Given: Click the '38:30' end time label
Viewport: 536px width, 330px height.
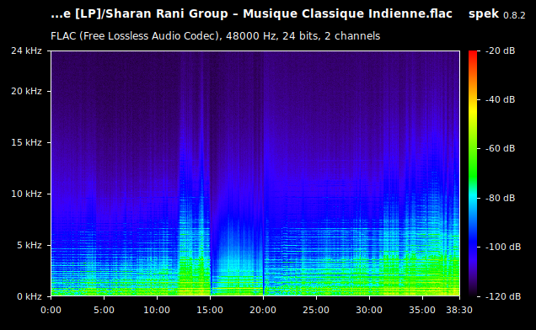Looking at the screenshot, I should click(459, 310).
